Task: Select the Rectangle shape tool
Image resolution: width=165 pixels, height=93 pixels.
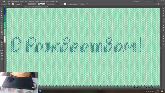Action: pyautogui.click(x=2, y=20)
